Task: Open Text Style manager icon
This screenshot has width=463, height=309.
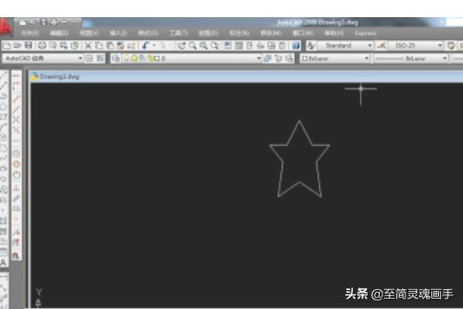Action: 310,45
